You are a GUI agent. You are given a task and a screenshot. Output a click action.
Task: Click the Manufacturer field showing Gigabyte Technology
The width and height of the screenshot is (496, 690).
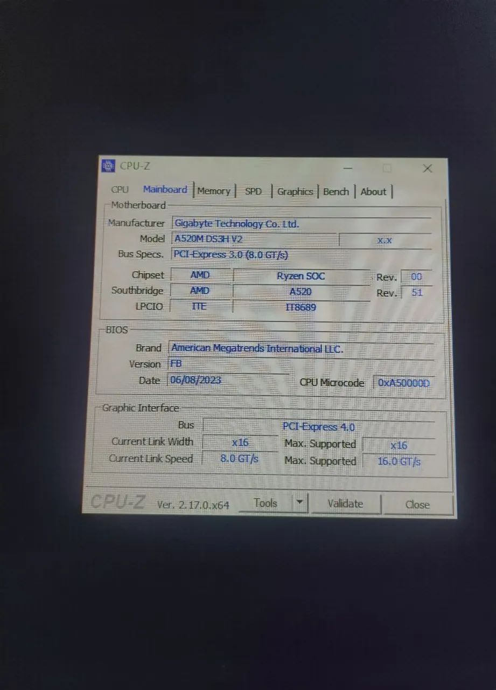237,224
